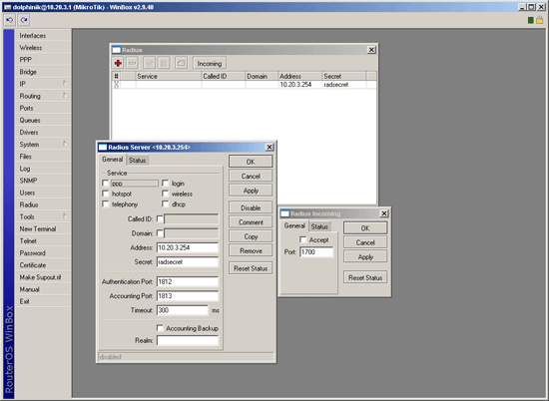
Task: Click Apply in Radius Incoming dialog
Action: coord(365,256)
